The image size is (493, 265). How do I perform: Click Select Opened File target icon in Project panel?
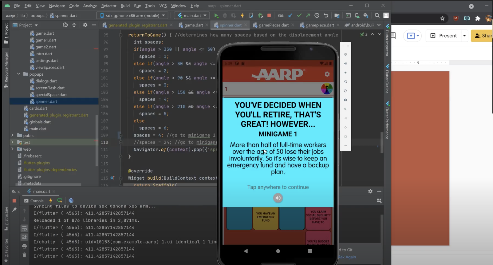(65, 25)
